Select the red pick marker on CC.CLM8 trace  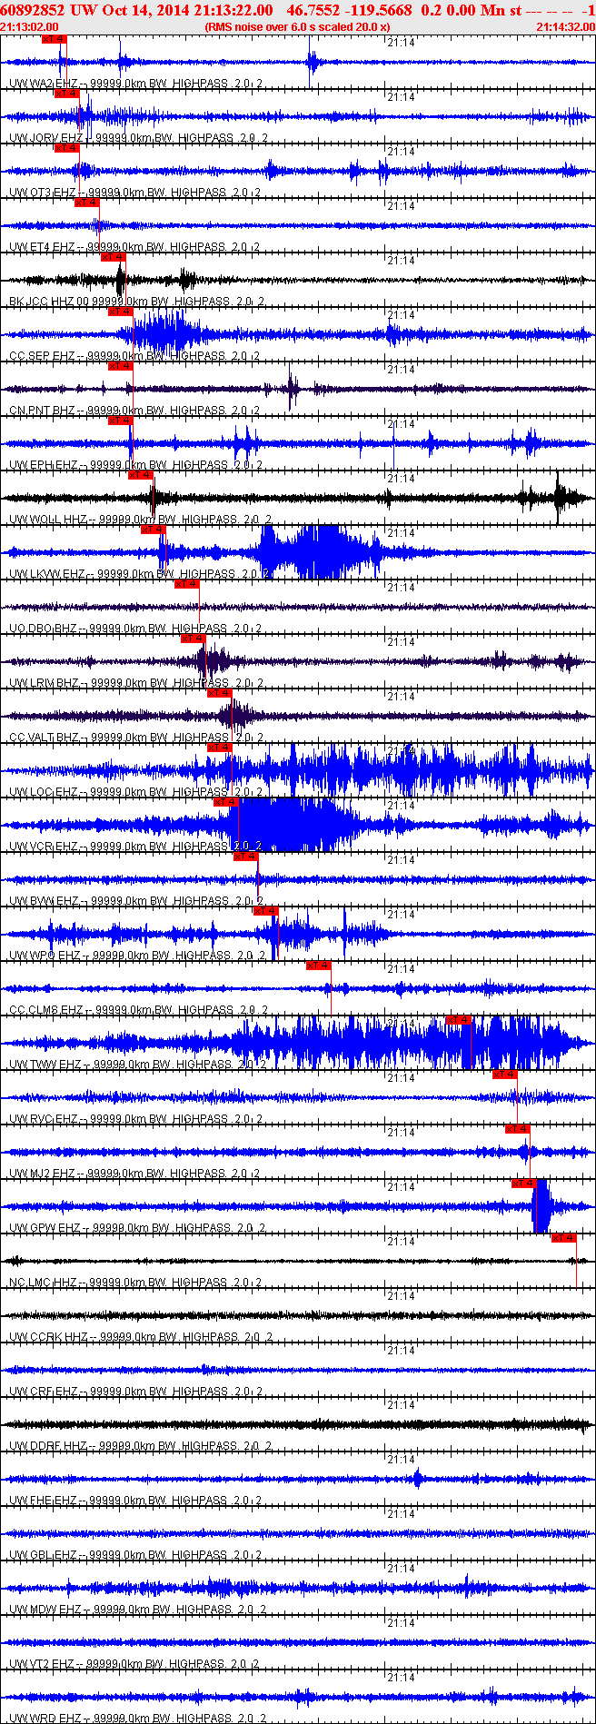pyautogui.click(x=318, y=966)
